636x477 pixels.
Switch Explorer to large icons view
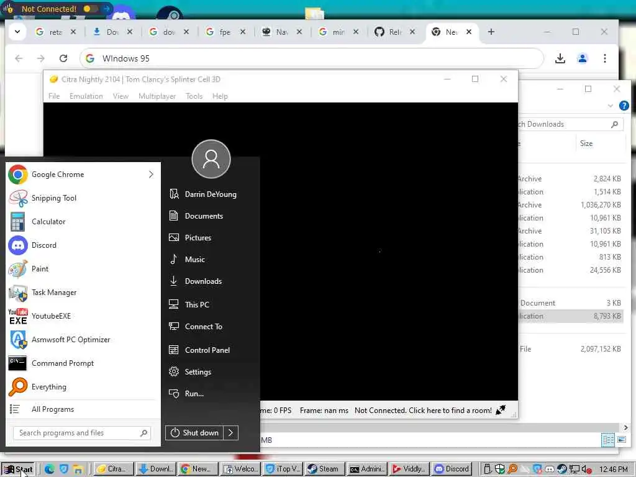coord(621,440)
